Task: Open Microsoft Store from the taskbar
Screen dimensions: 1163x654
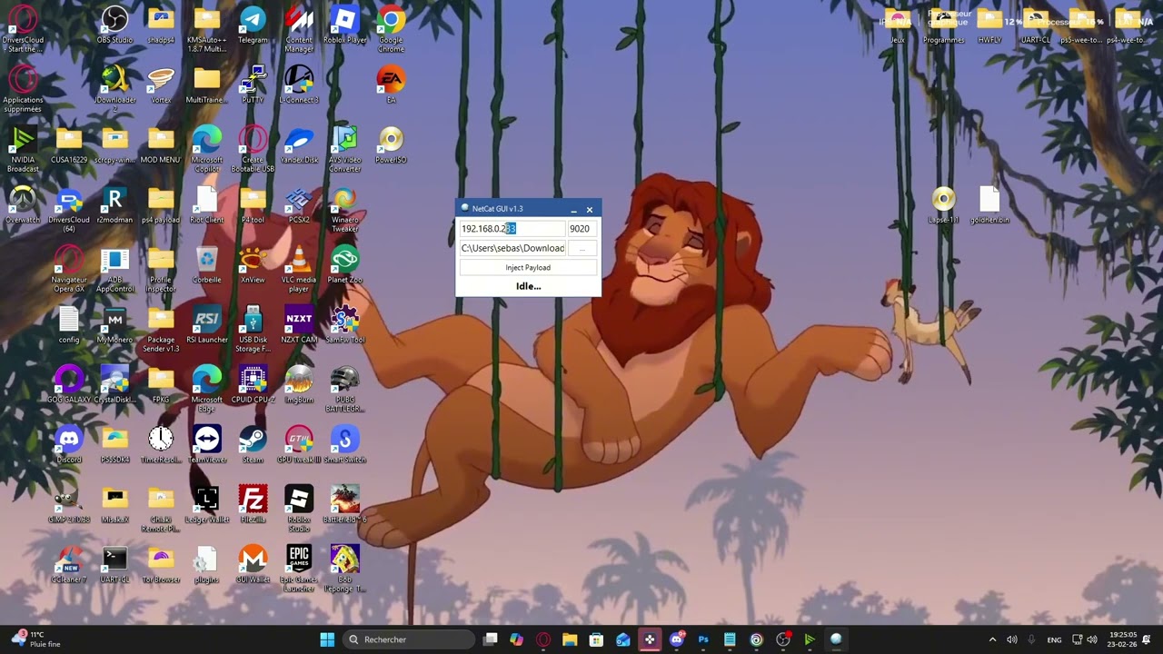Action: [x=596, y=639]
